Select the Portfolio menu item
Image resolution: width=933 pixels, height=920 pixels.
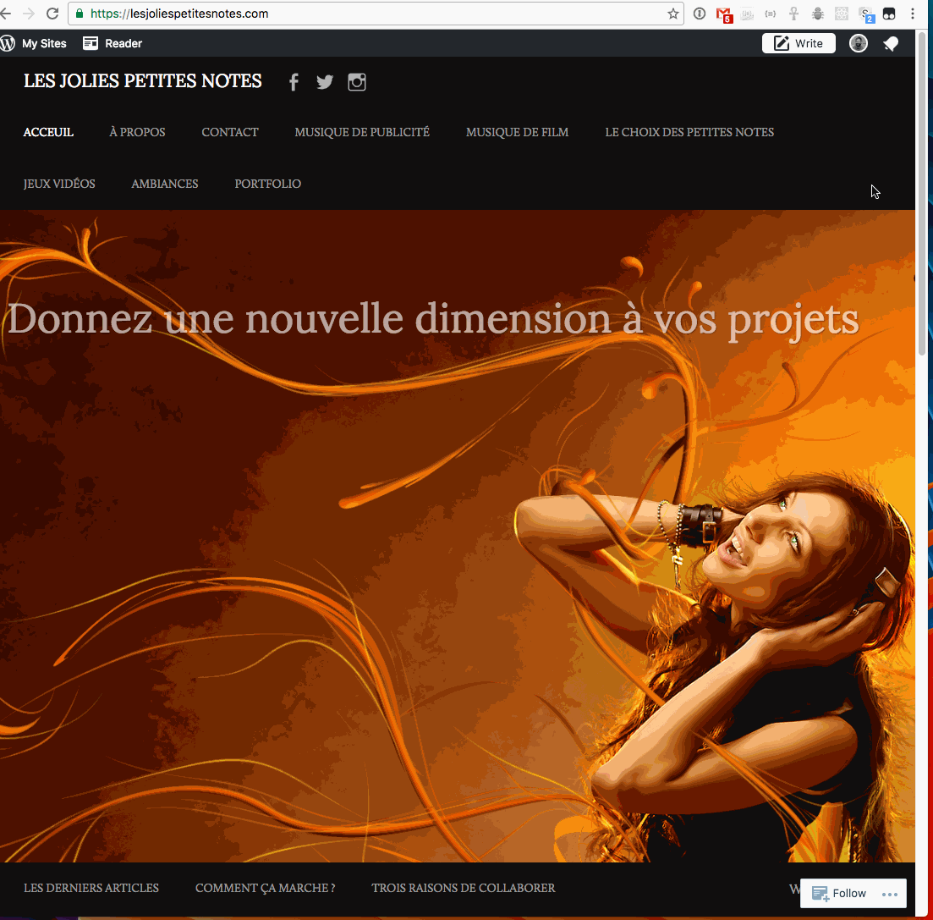[x=267, y=184]
